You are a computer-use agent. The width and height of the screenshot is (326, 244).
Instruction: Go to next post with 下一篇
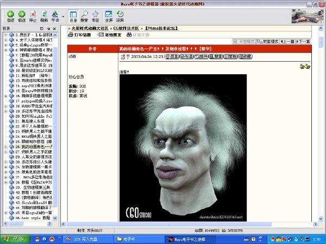point(303,42)
